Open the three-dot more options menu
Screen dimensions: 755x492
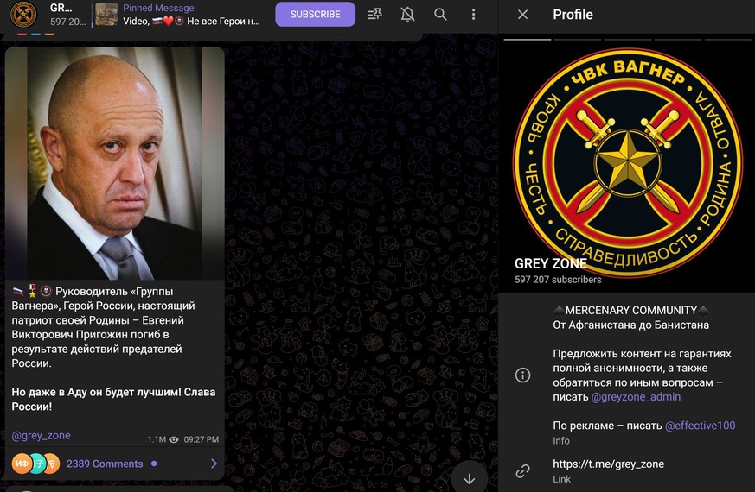[473, 15]
